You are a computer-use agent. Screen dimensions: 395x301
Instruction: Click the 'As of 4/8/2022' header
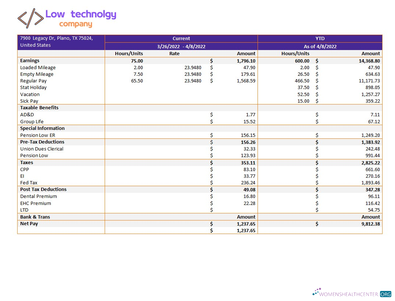coord(320,46)
